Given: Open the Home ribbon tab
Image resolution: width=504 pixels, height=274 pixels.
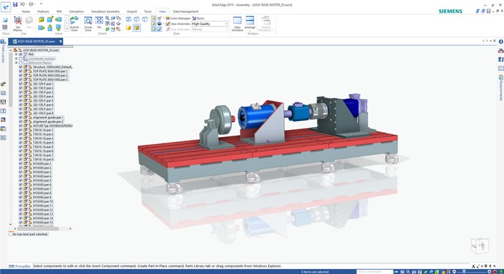Looking at the screenshot, I should 26,12.
